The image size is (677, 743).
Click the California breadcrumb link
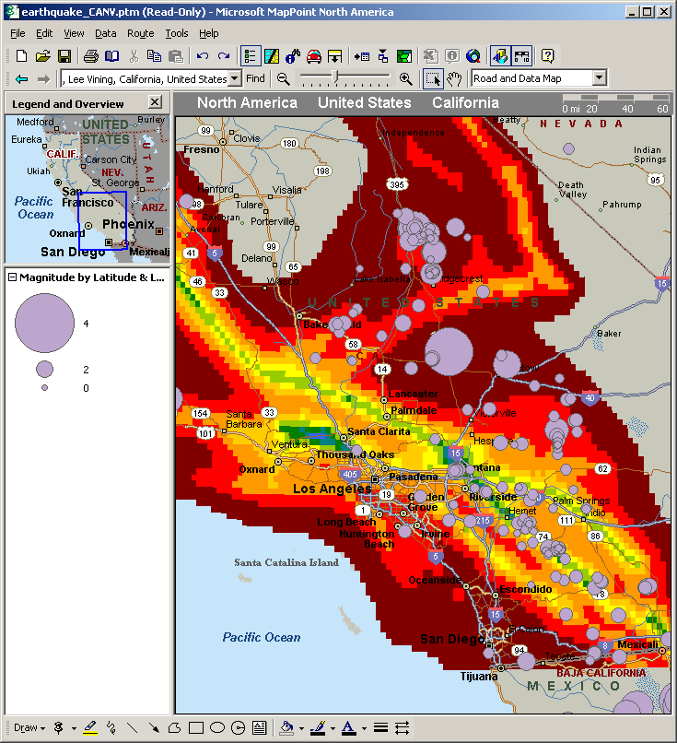(x=465, y=102)
